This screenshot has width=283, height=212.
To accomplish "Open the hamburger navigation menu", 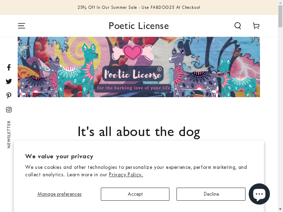I will tap(22, 26).
